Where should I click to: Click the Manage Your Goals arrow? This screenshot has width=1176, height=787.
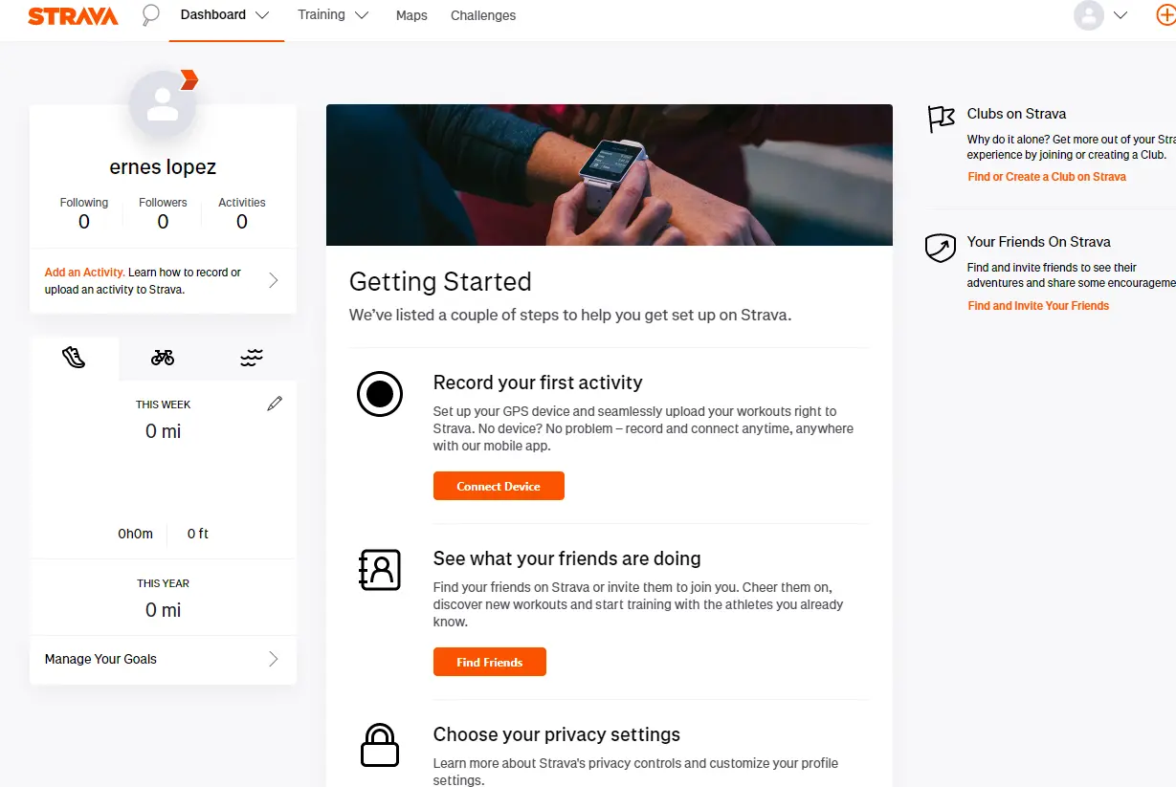[x=274, y=659]
